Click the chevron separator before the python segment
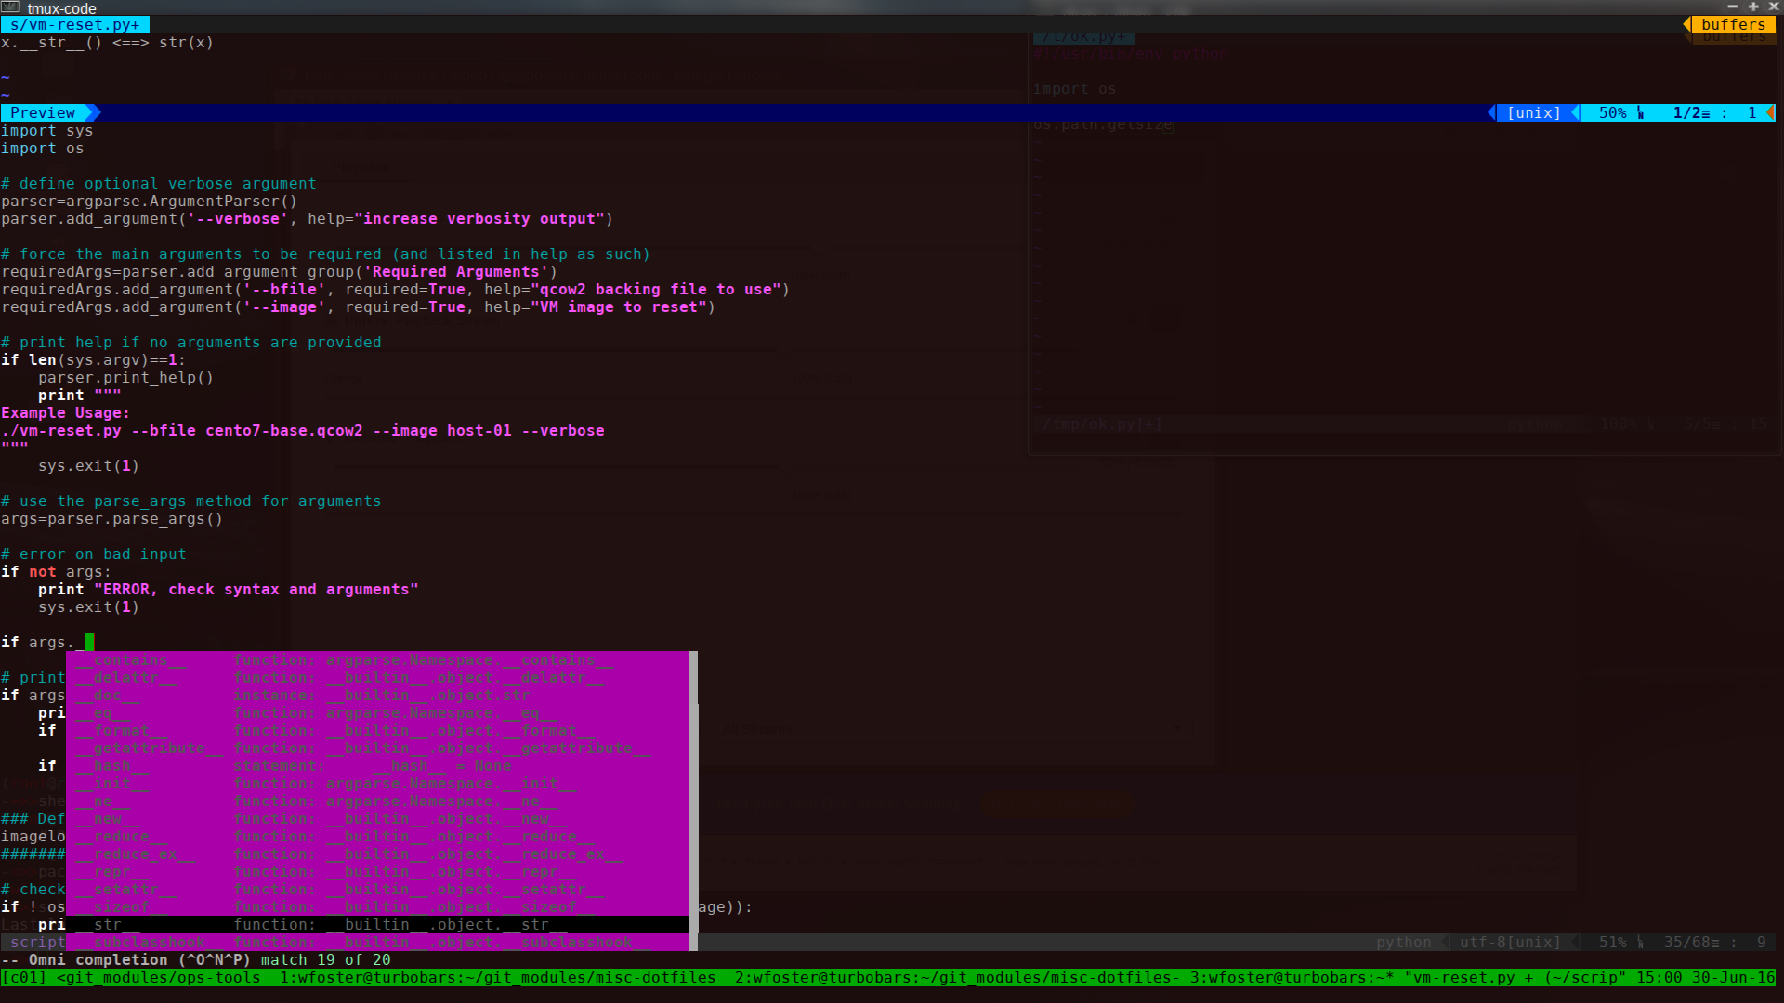This screenshot has height=1003, width=1784. point(1447,942)
